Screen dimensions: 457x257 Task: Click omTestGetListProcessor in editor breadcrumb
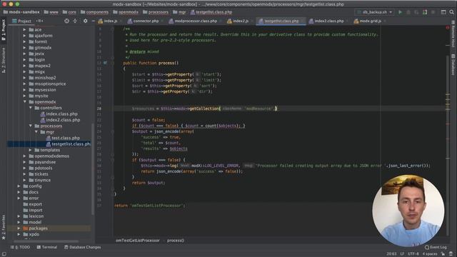point(138,241)
